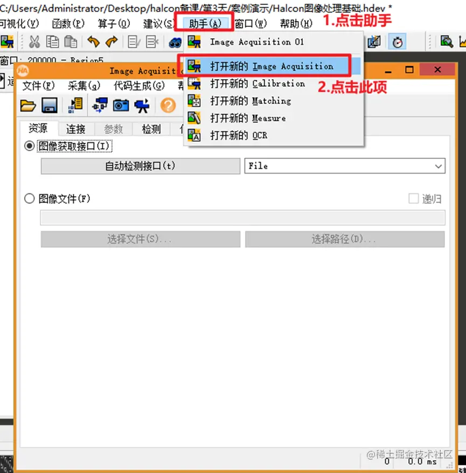Click the 选择路径(D)... button
This screenshot has height=473, width=466.
[x=345, y=240]
